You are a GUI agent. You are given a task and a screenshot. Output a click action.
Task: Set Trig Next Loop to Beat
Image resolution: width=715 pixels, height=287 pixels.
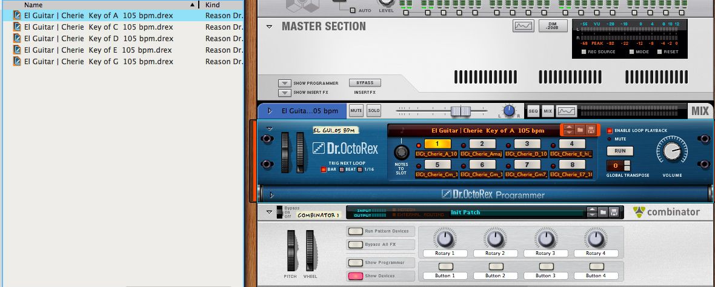pyautogui.click(x=342, y=170)
